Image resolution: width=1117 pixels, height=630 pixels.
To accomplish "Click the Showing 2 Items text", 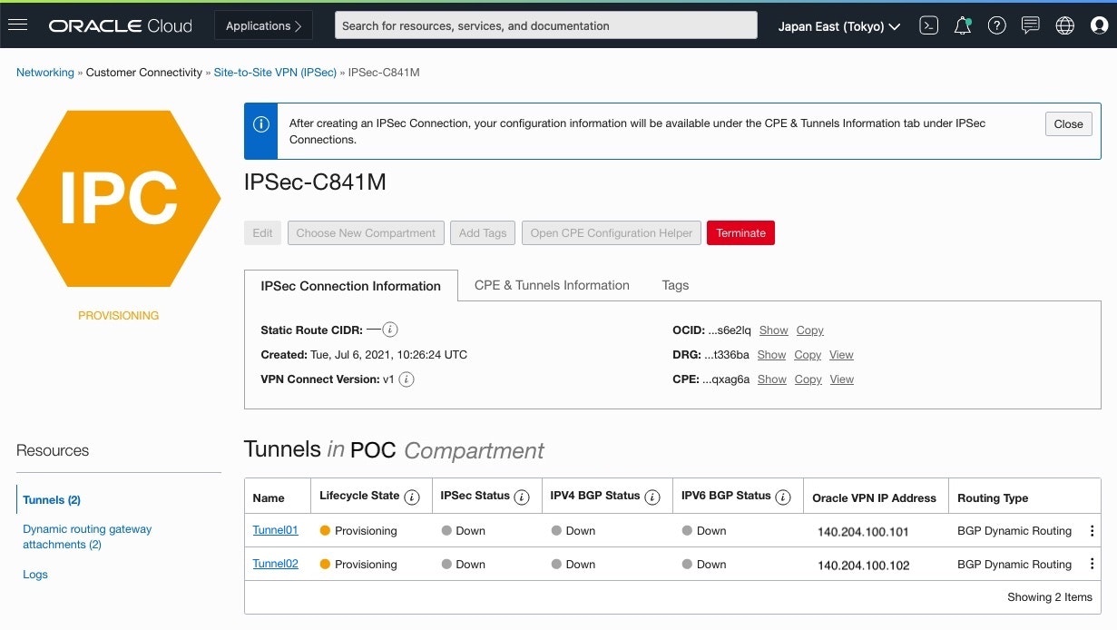I will pyautogui.click(x=1050, y=597).
